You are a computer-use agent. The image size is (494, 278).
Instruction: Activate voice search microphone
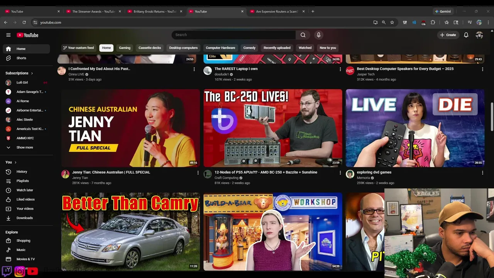[318, 35]
